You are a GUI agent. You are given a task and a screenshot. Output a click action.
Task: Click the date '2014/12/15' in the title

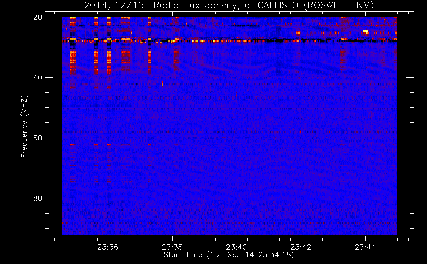tap(114, 5)
